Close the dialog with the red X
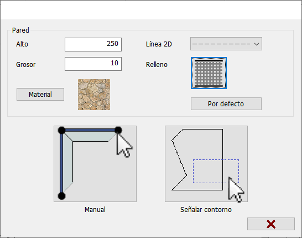 pos(271,224)
